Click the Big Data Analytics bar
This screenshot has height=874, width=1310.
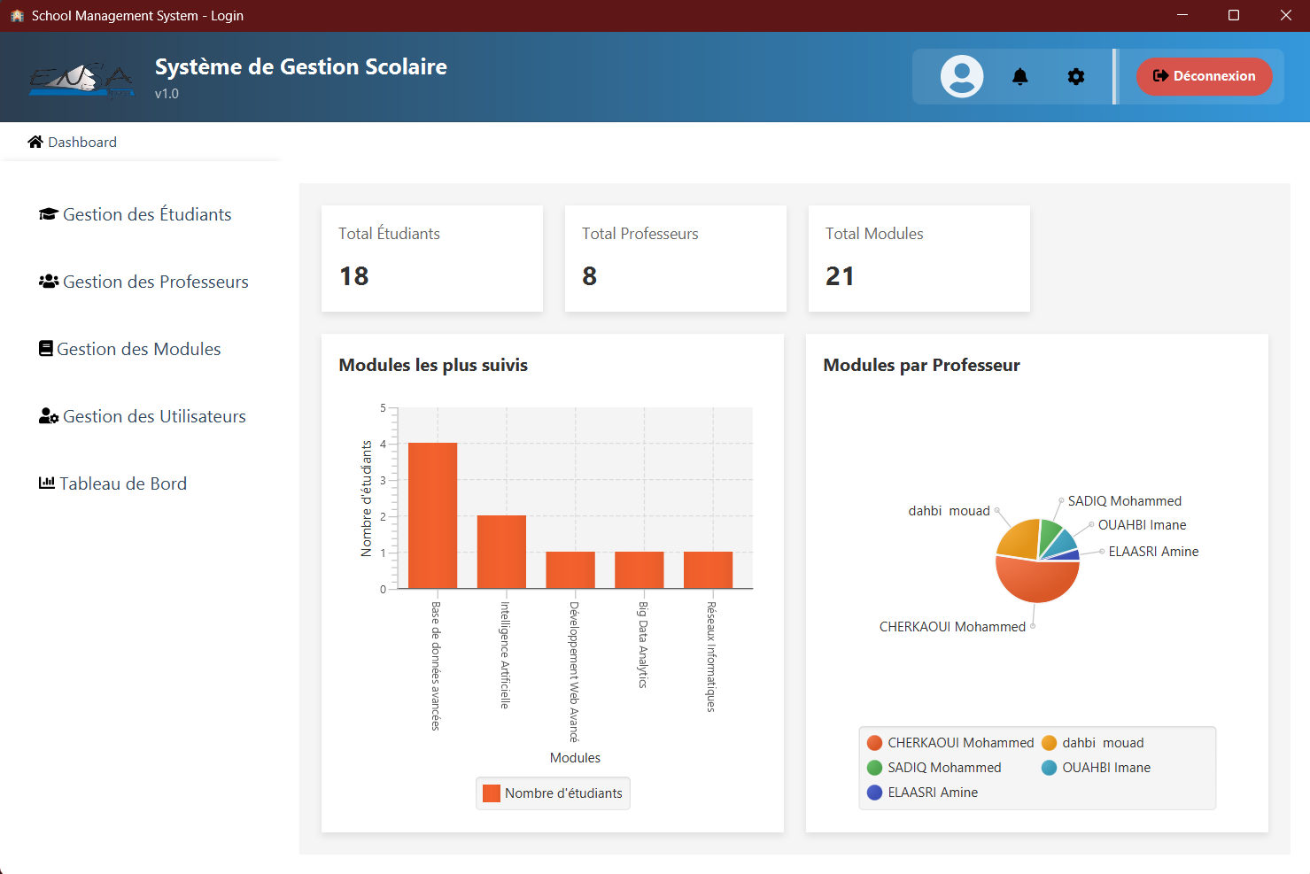click(639, 570)
